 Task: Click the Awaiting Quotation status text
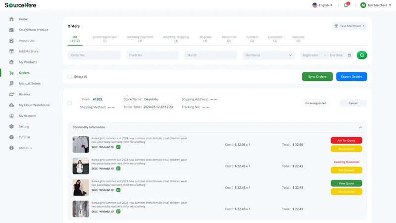pos(346,162)
